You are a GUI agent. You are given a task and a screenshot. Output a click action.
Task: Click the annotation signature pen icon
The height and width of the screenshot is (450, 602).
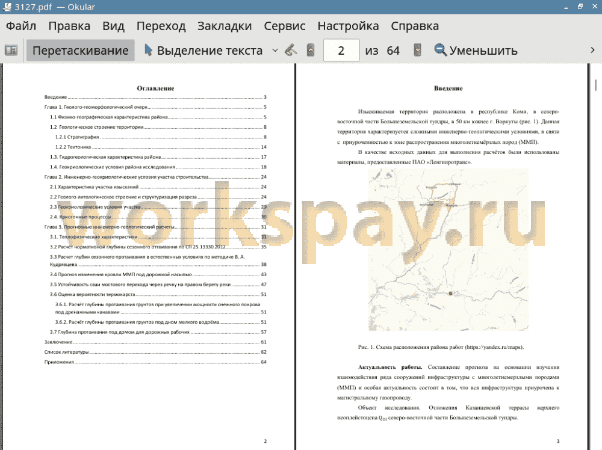(291, 51)
